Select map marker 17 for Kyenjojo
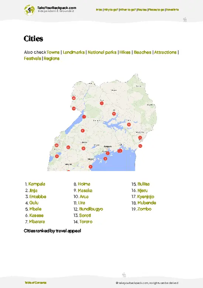Viewport: 203px width, 288px height. click(68, 147)
